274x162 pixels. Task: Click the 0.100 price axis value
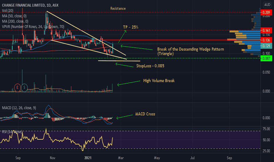pyautogui.click(x=266, y=53)
